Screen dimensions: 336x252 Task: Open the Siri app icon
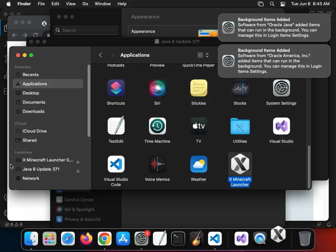click(x=157, y=88)
